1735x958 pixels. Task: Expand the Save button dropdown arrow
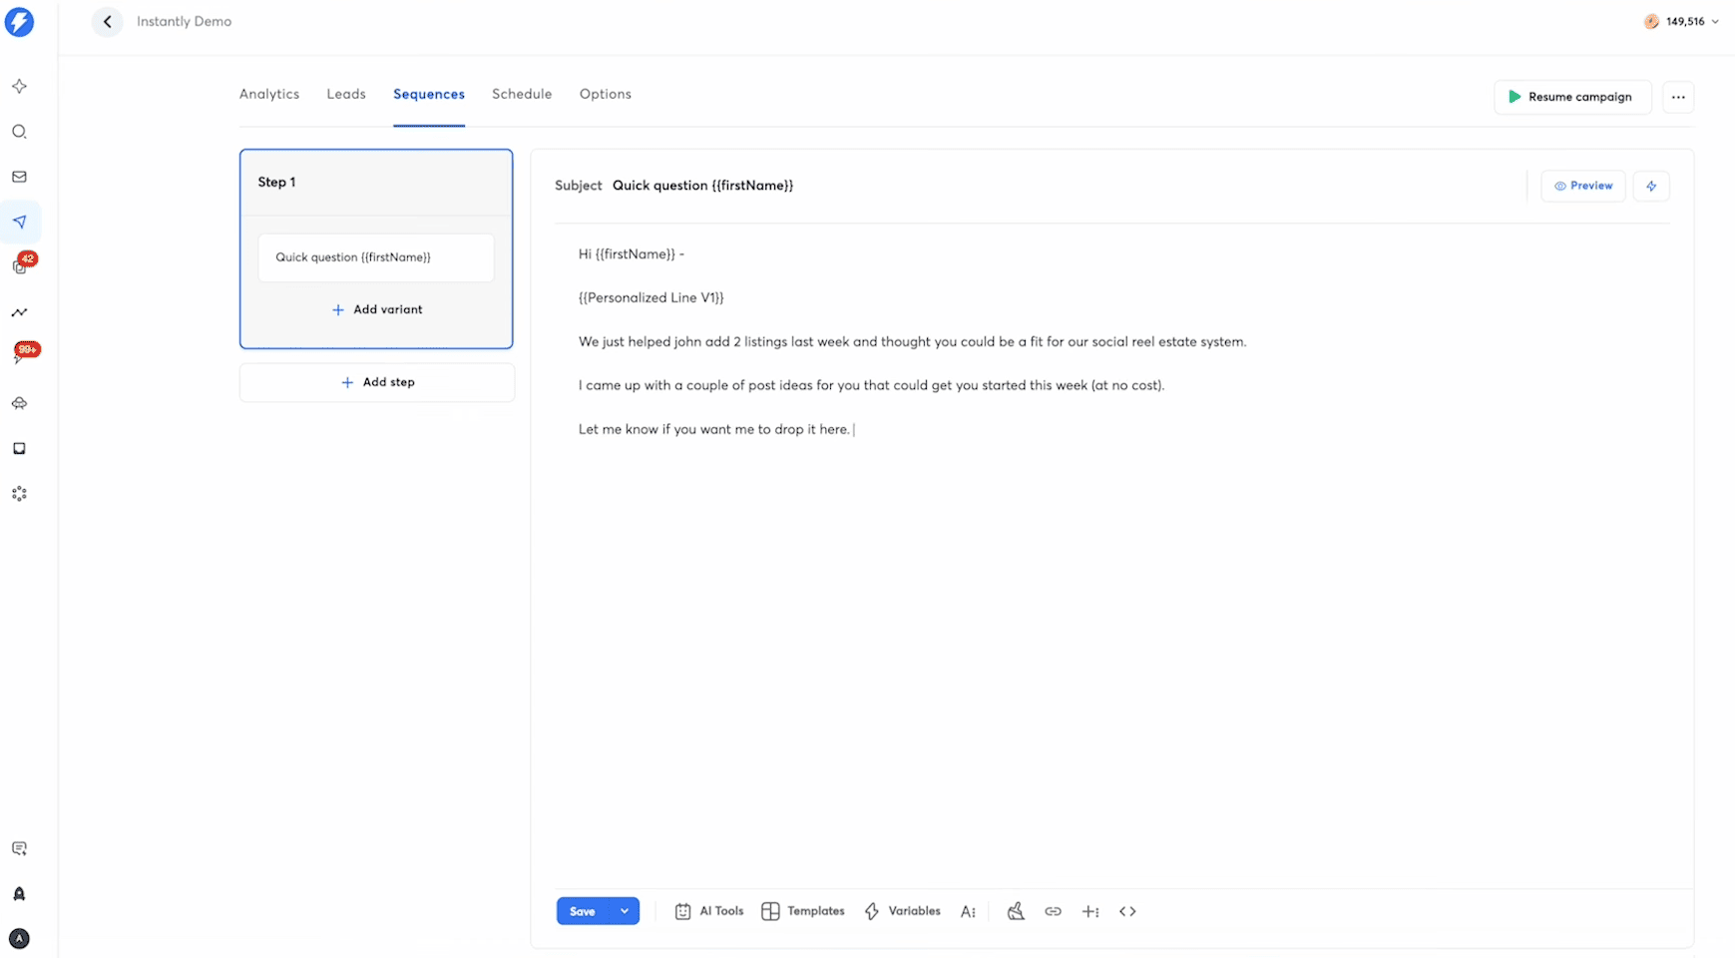625,911
